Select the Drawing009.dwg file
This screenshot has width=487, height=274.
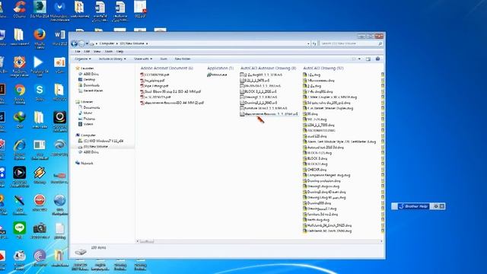317,203
